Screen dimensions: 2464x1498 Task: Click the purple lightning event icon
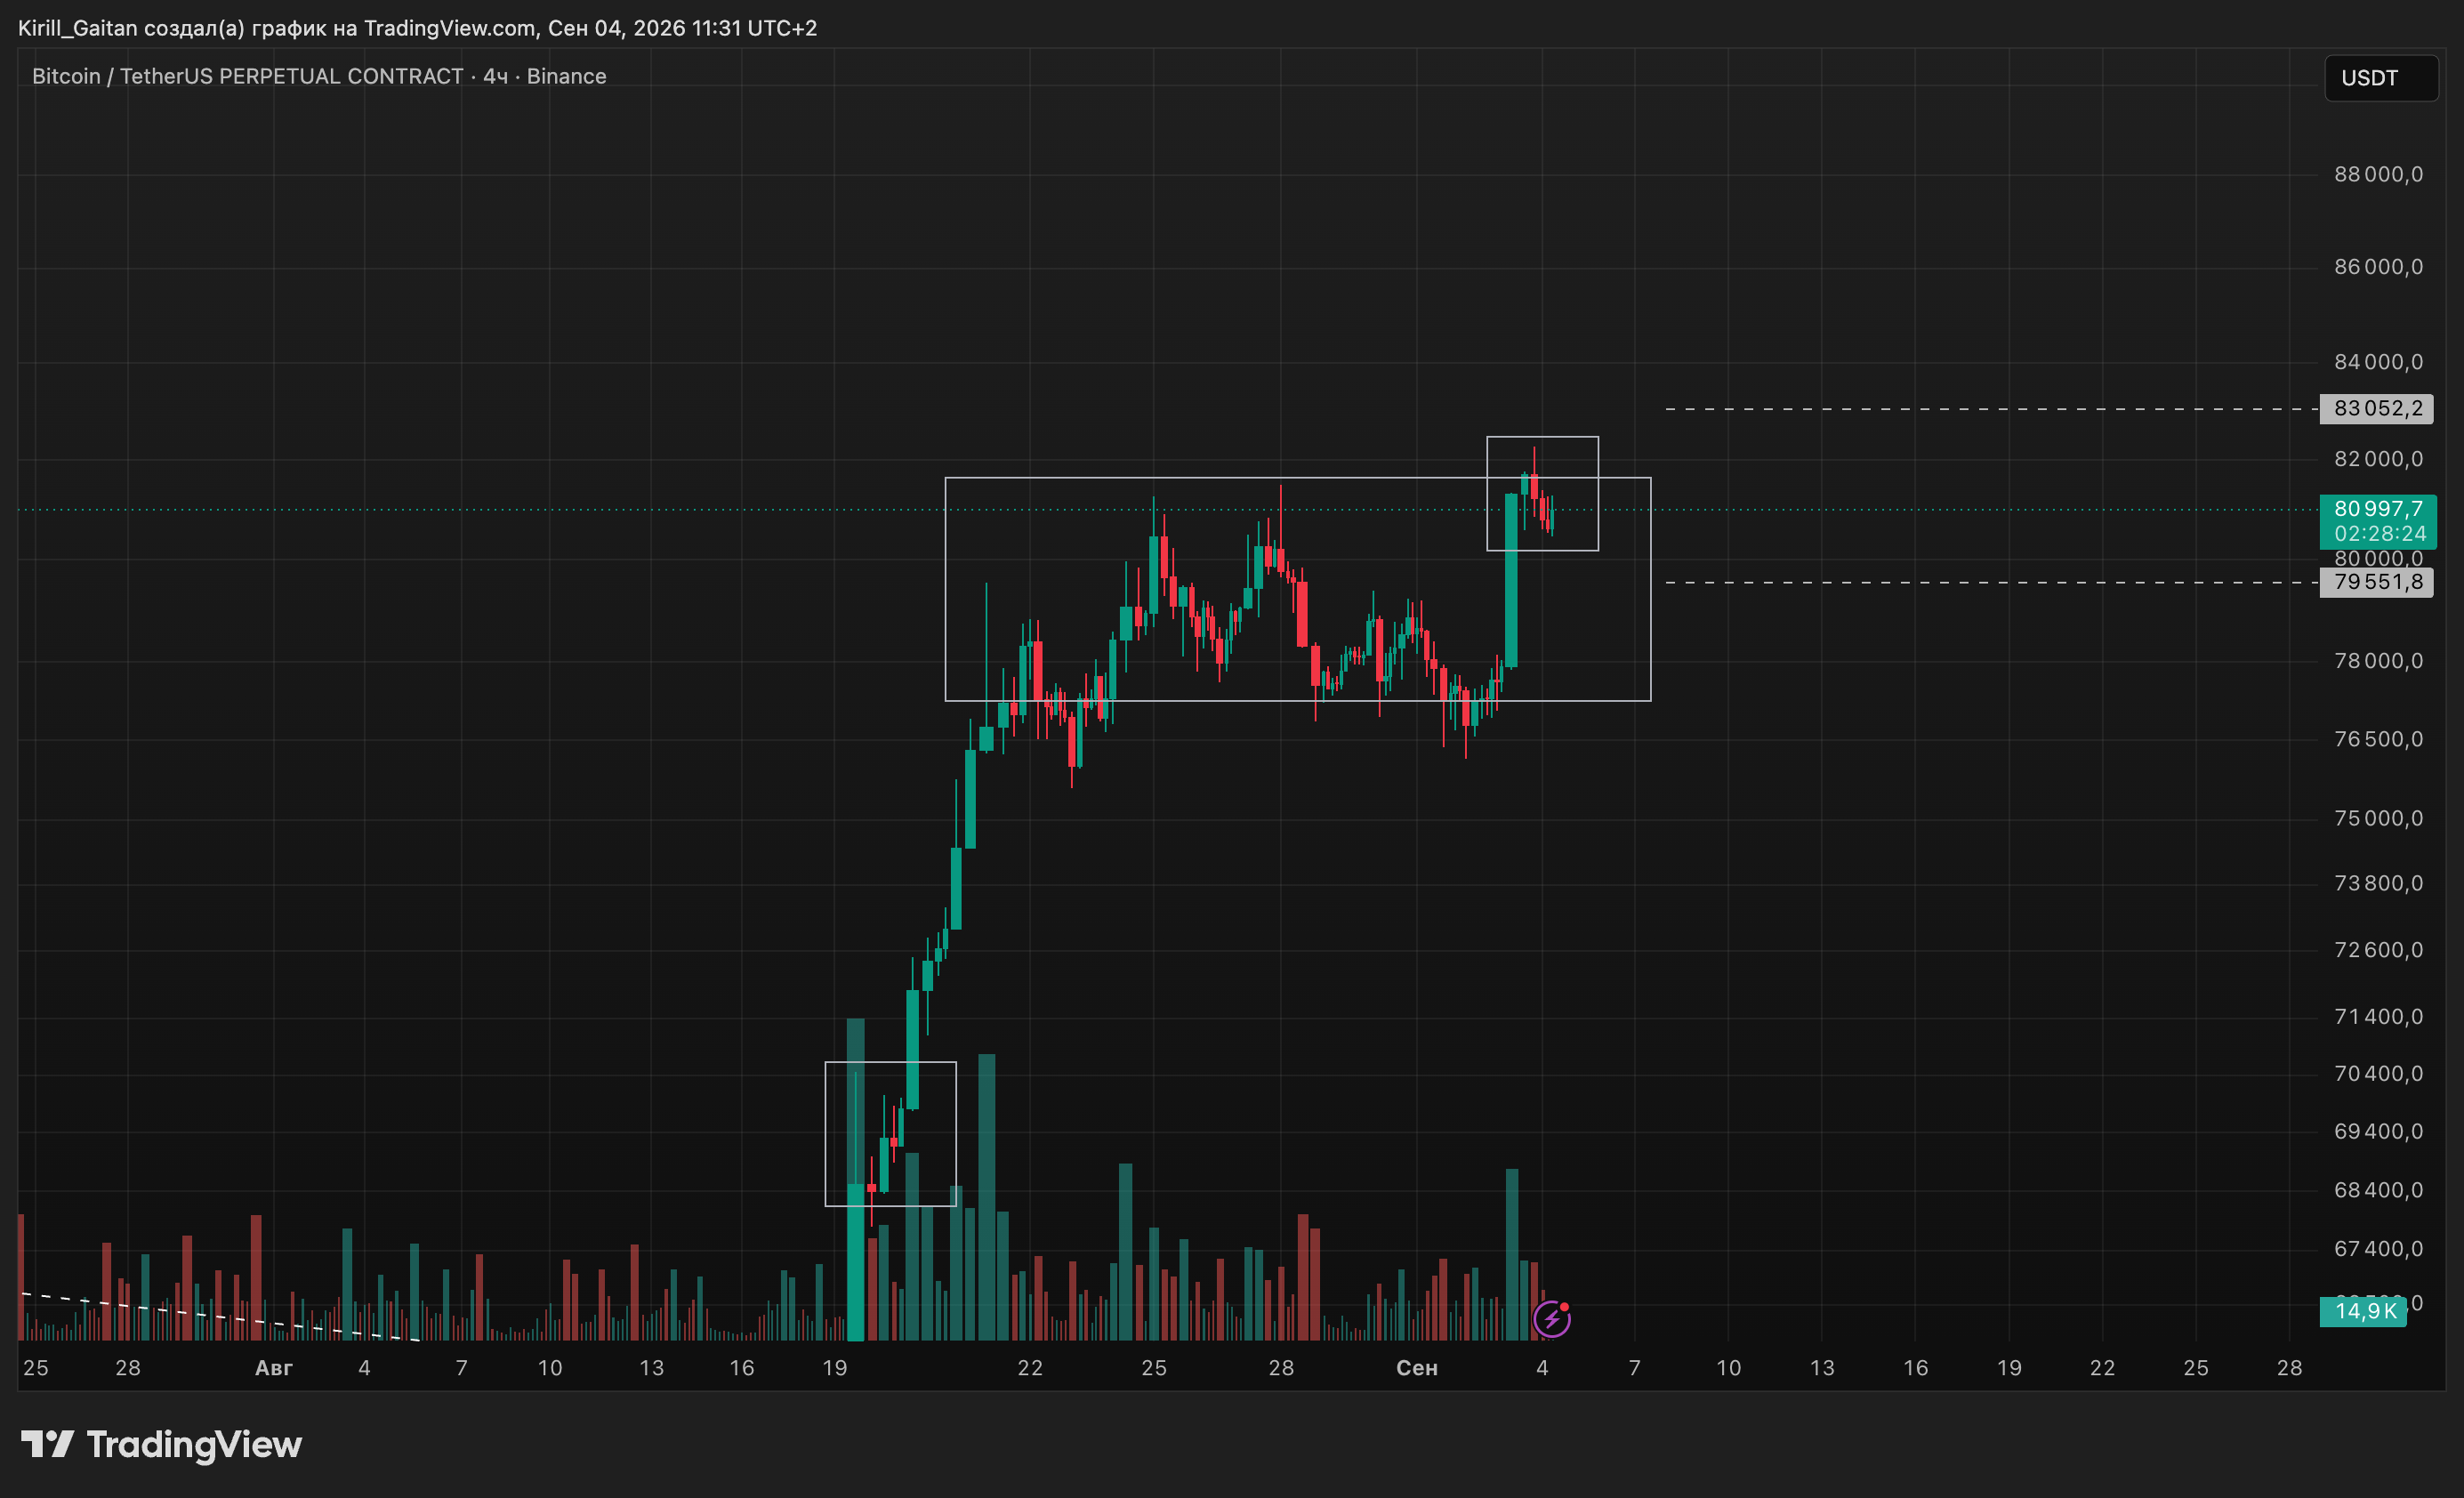pyautogui.click(x=1552, y=1318)
